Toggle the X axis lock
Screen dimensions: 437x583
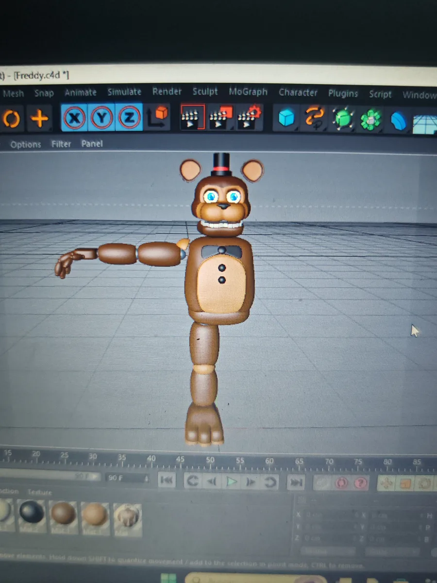coord(74,117)
